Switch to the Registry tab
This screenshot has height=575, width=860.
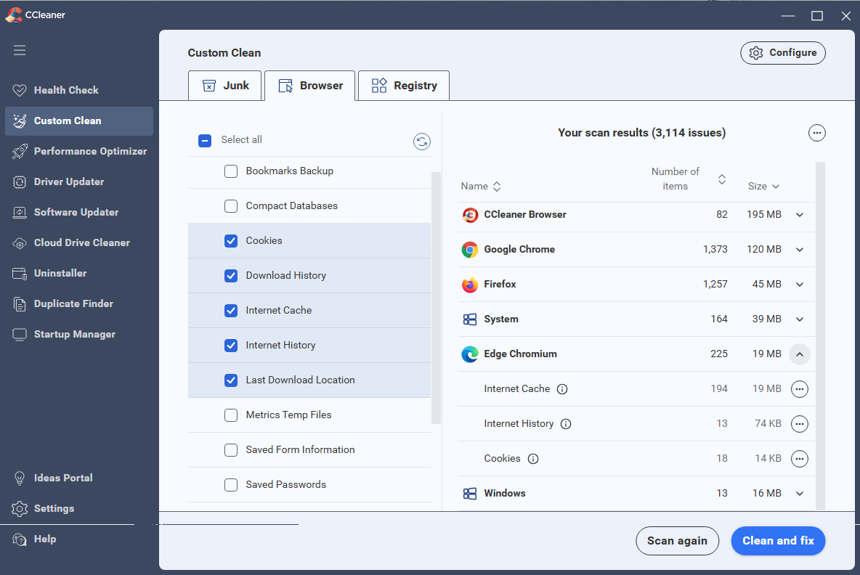pyautogui.click(x=404, y=86)
